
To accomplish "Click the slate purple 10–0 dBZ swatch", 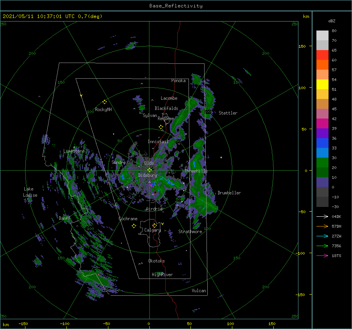I will point(322,182).
